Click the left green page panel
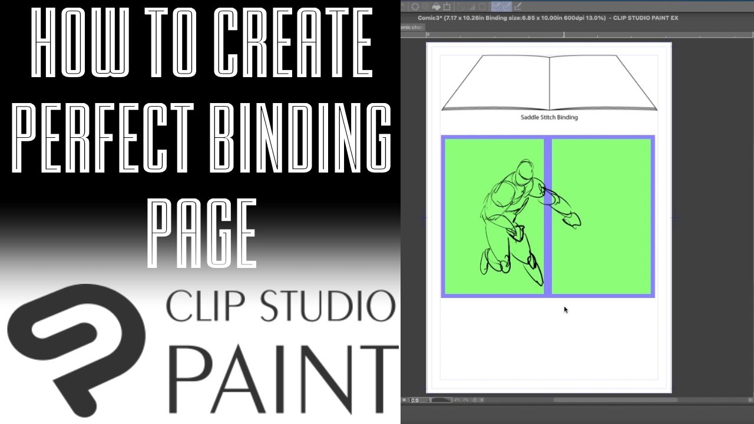754x424 pixels. pyautogui.click(x=494, y=216)
